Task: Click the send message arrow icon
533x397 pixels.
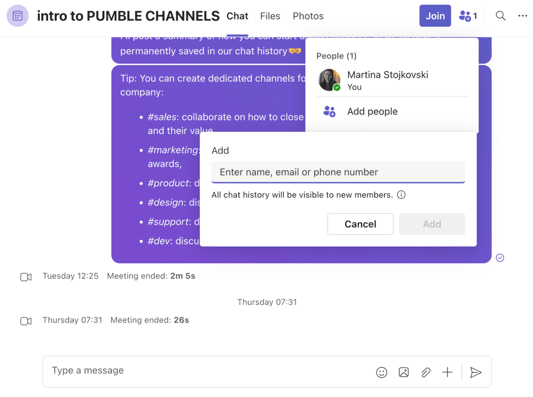Action: [x=476, y=372]
